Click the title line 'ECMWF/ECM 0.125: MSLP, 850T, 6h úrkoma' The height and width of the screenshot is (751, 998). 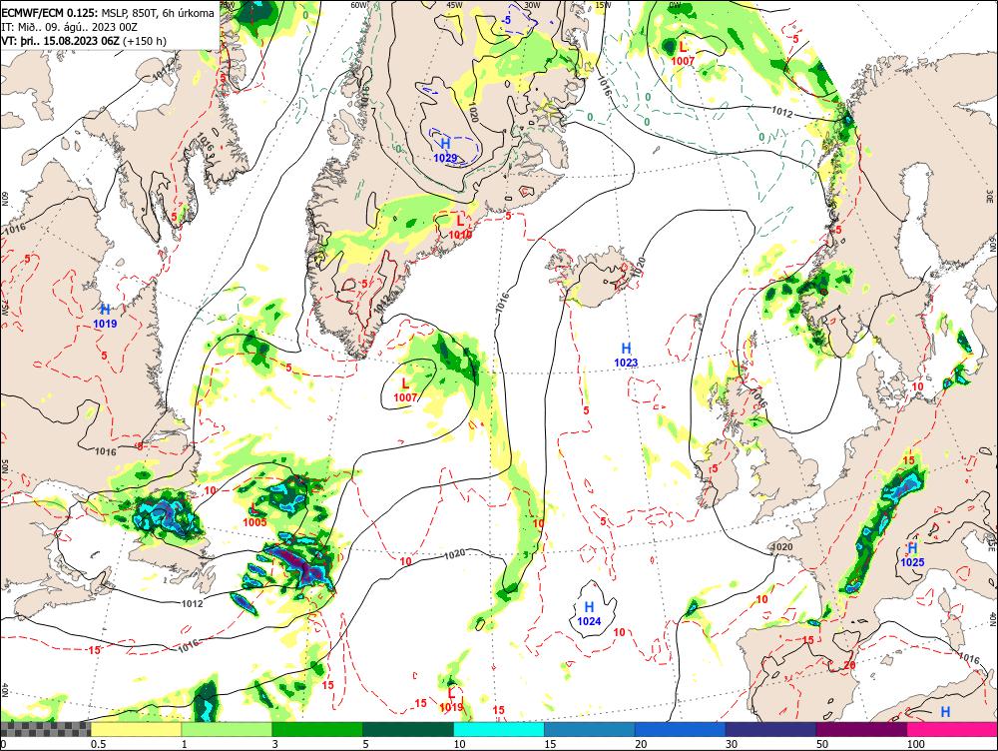click(x=108, y=13)
